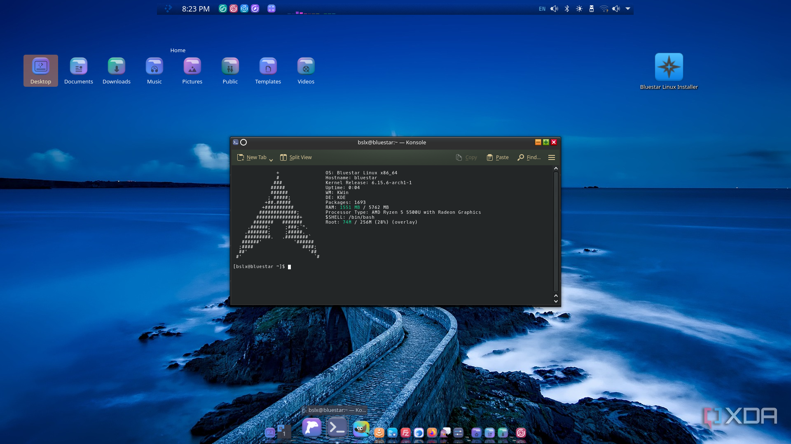Launch Firefox from the dock
Viewport: 791px width, 444px height.
(x=432, y=432)
